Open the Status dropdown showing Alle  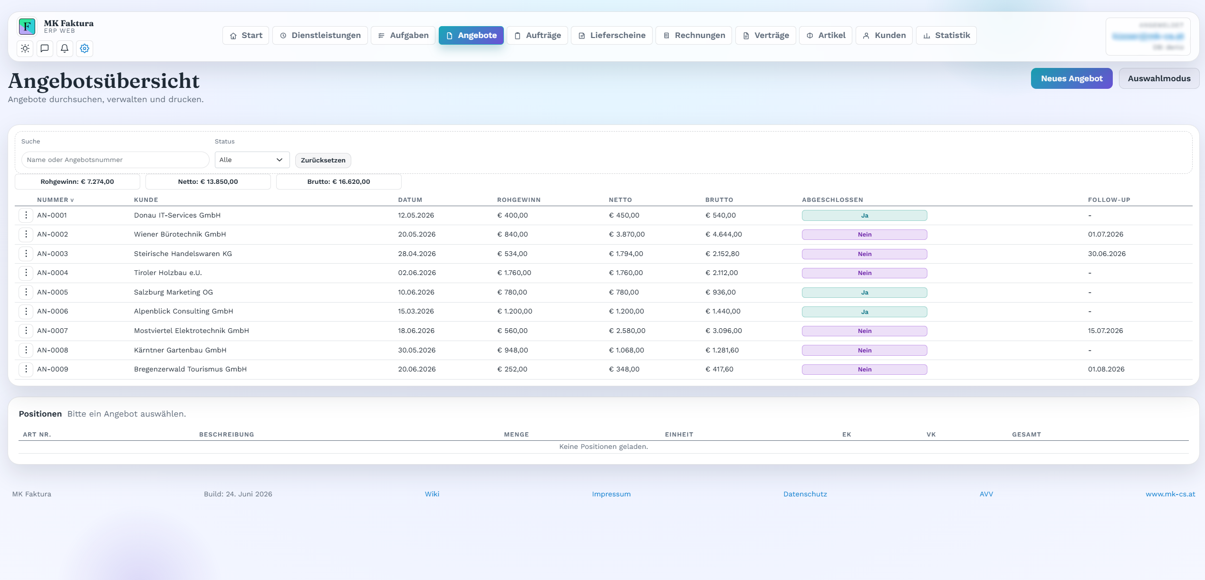[x=252, y=160]
